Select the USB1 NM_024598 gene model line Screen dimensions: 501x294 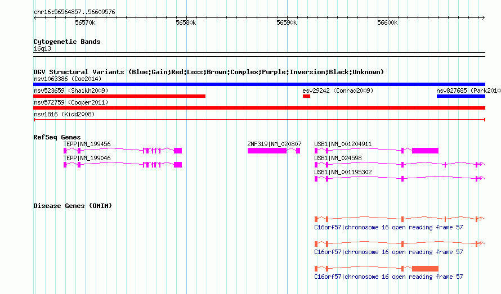tap(400, 165)
